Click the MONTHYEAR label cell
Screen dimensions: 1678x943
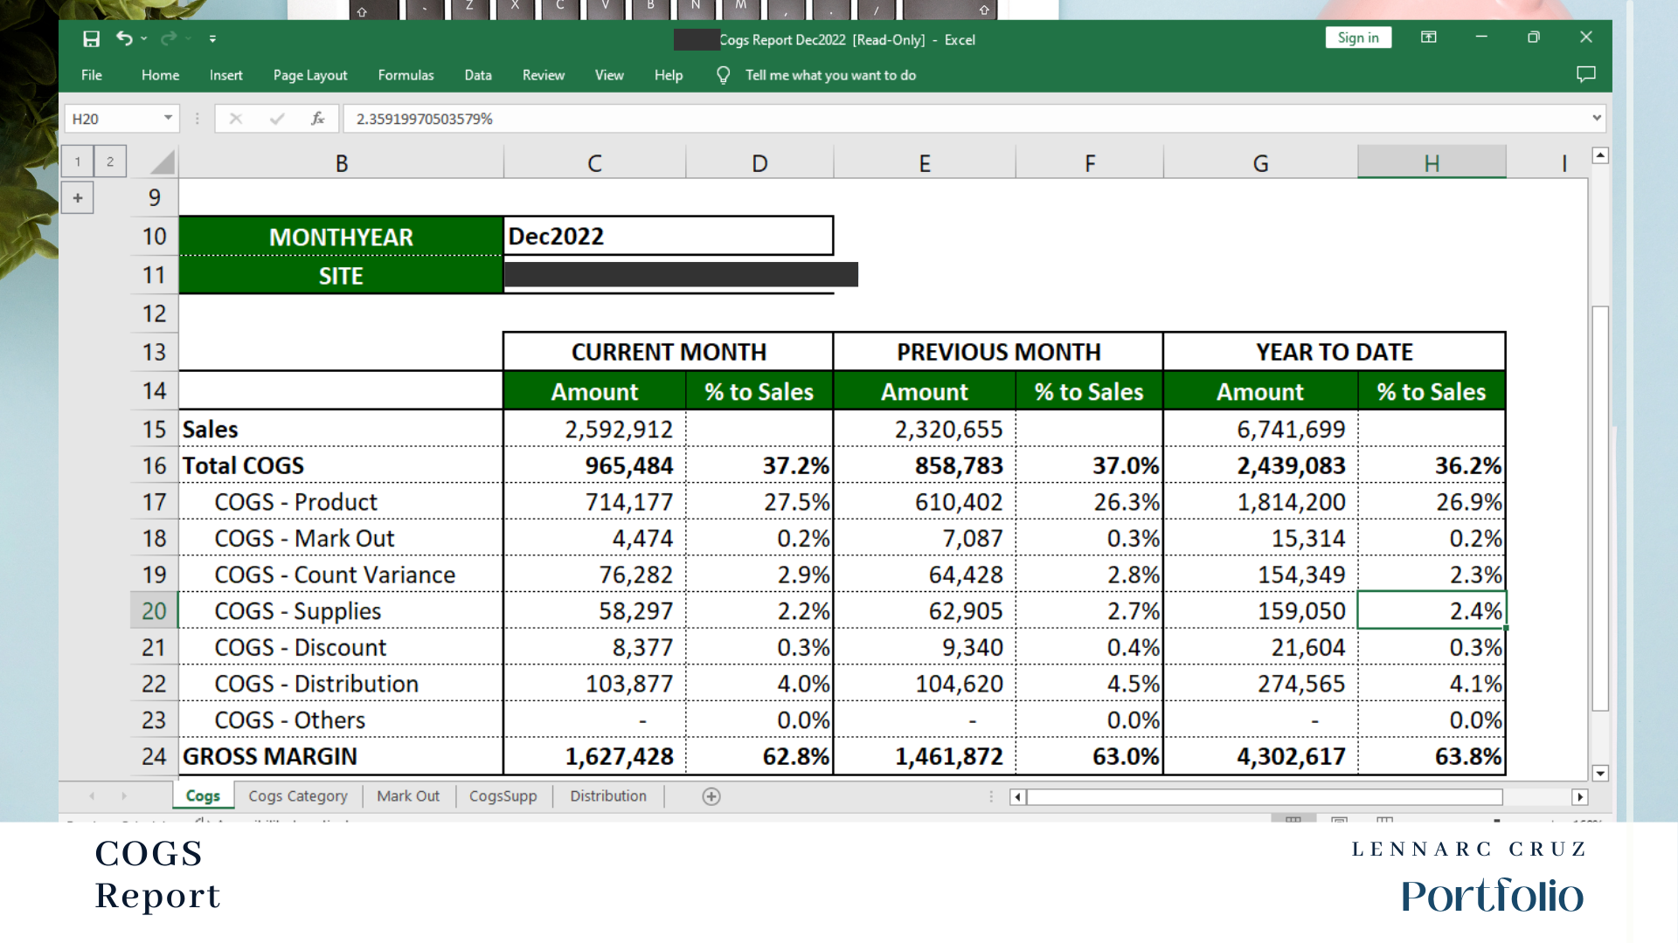[x=341, y=237]
